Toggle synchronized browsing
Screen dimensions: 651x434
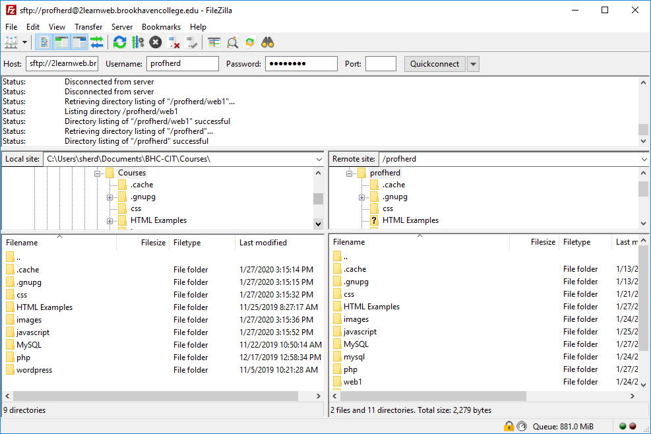tap(250, 42)
